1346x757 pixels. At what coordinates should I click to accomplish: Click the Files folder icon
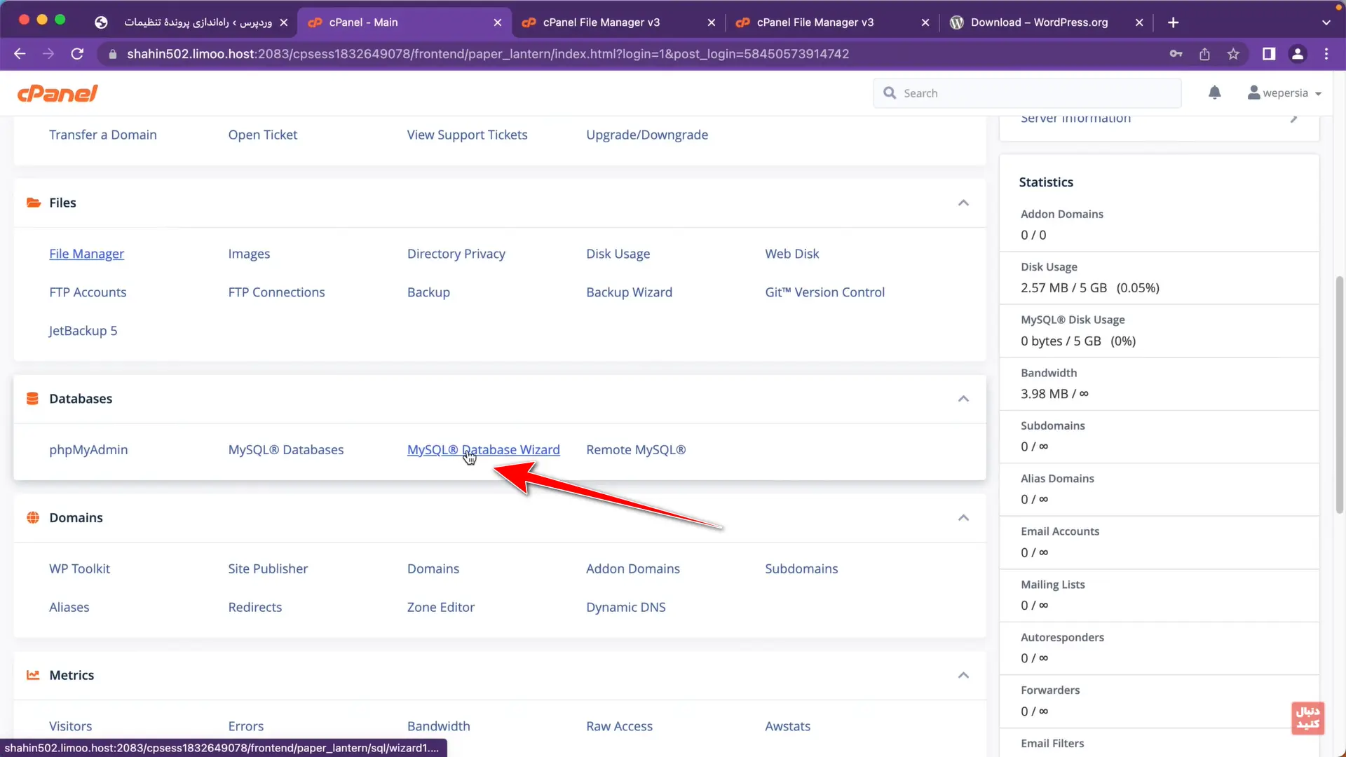click(x=33, y=203)
